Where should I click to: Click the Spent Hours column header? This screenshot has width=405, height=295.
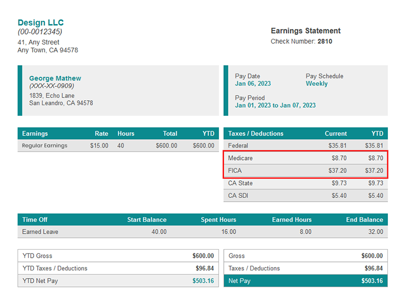(x=218, y=219)
